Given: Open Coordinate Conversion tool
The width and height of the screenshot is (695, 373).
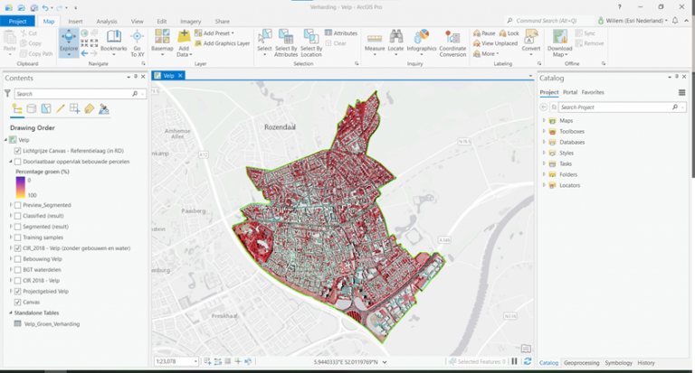Looking at the screenshot, I should 452,40.
